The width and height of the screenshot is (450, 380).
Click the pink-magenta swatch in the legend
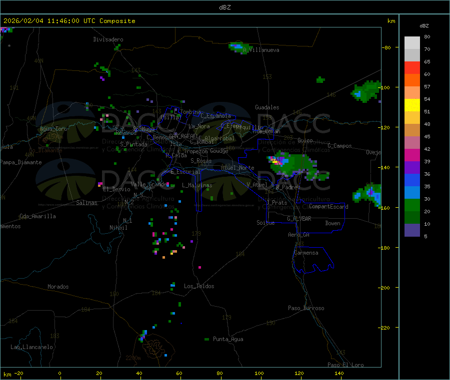[412, 155]
